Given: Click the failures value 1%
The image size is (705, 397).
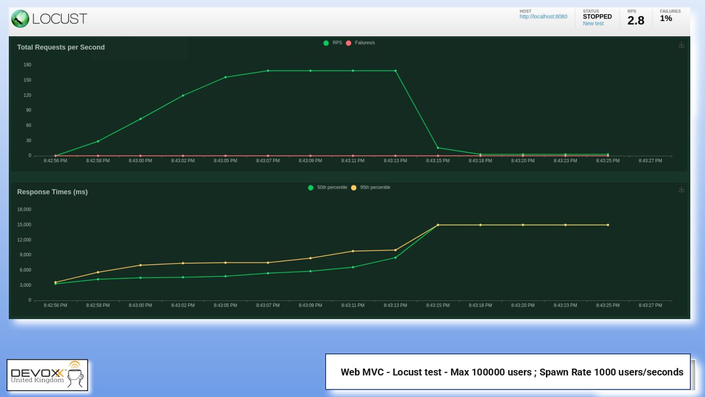Looking at the screenshot, I should pos(666,19).
